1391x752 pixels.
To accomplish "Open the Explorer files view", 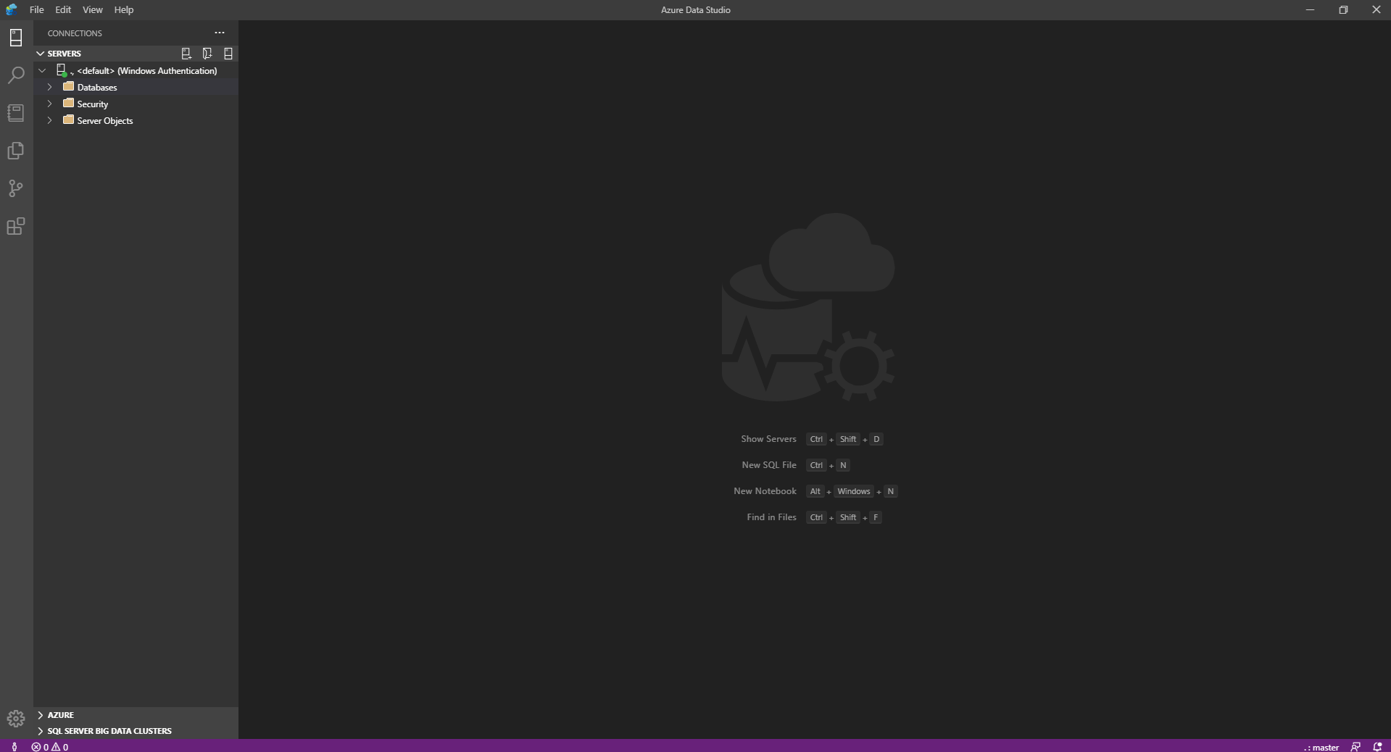I will pyautogui.click(x=16, y=151).
